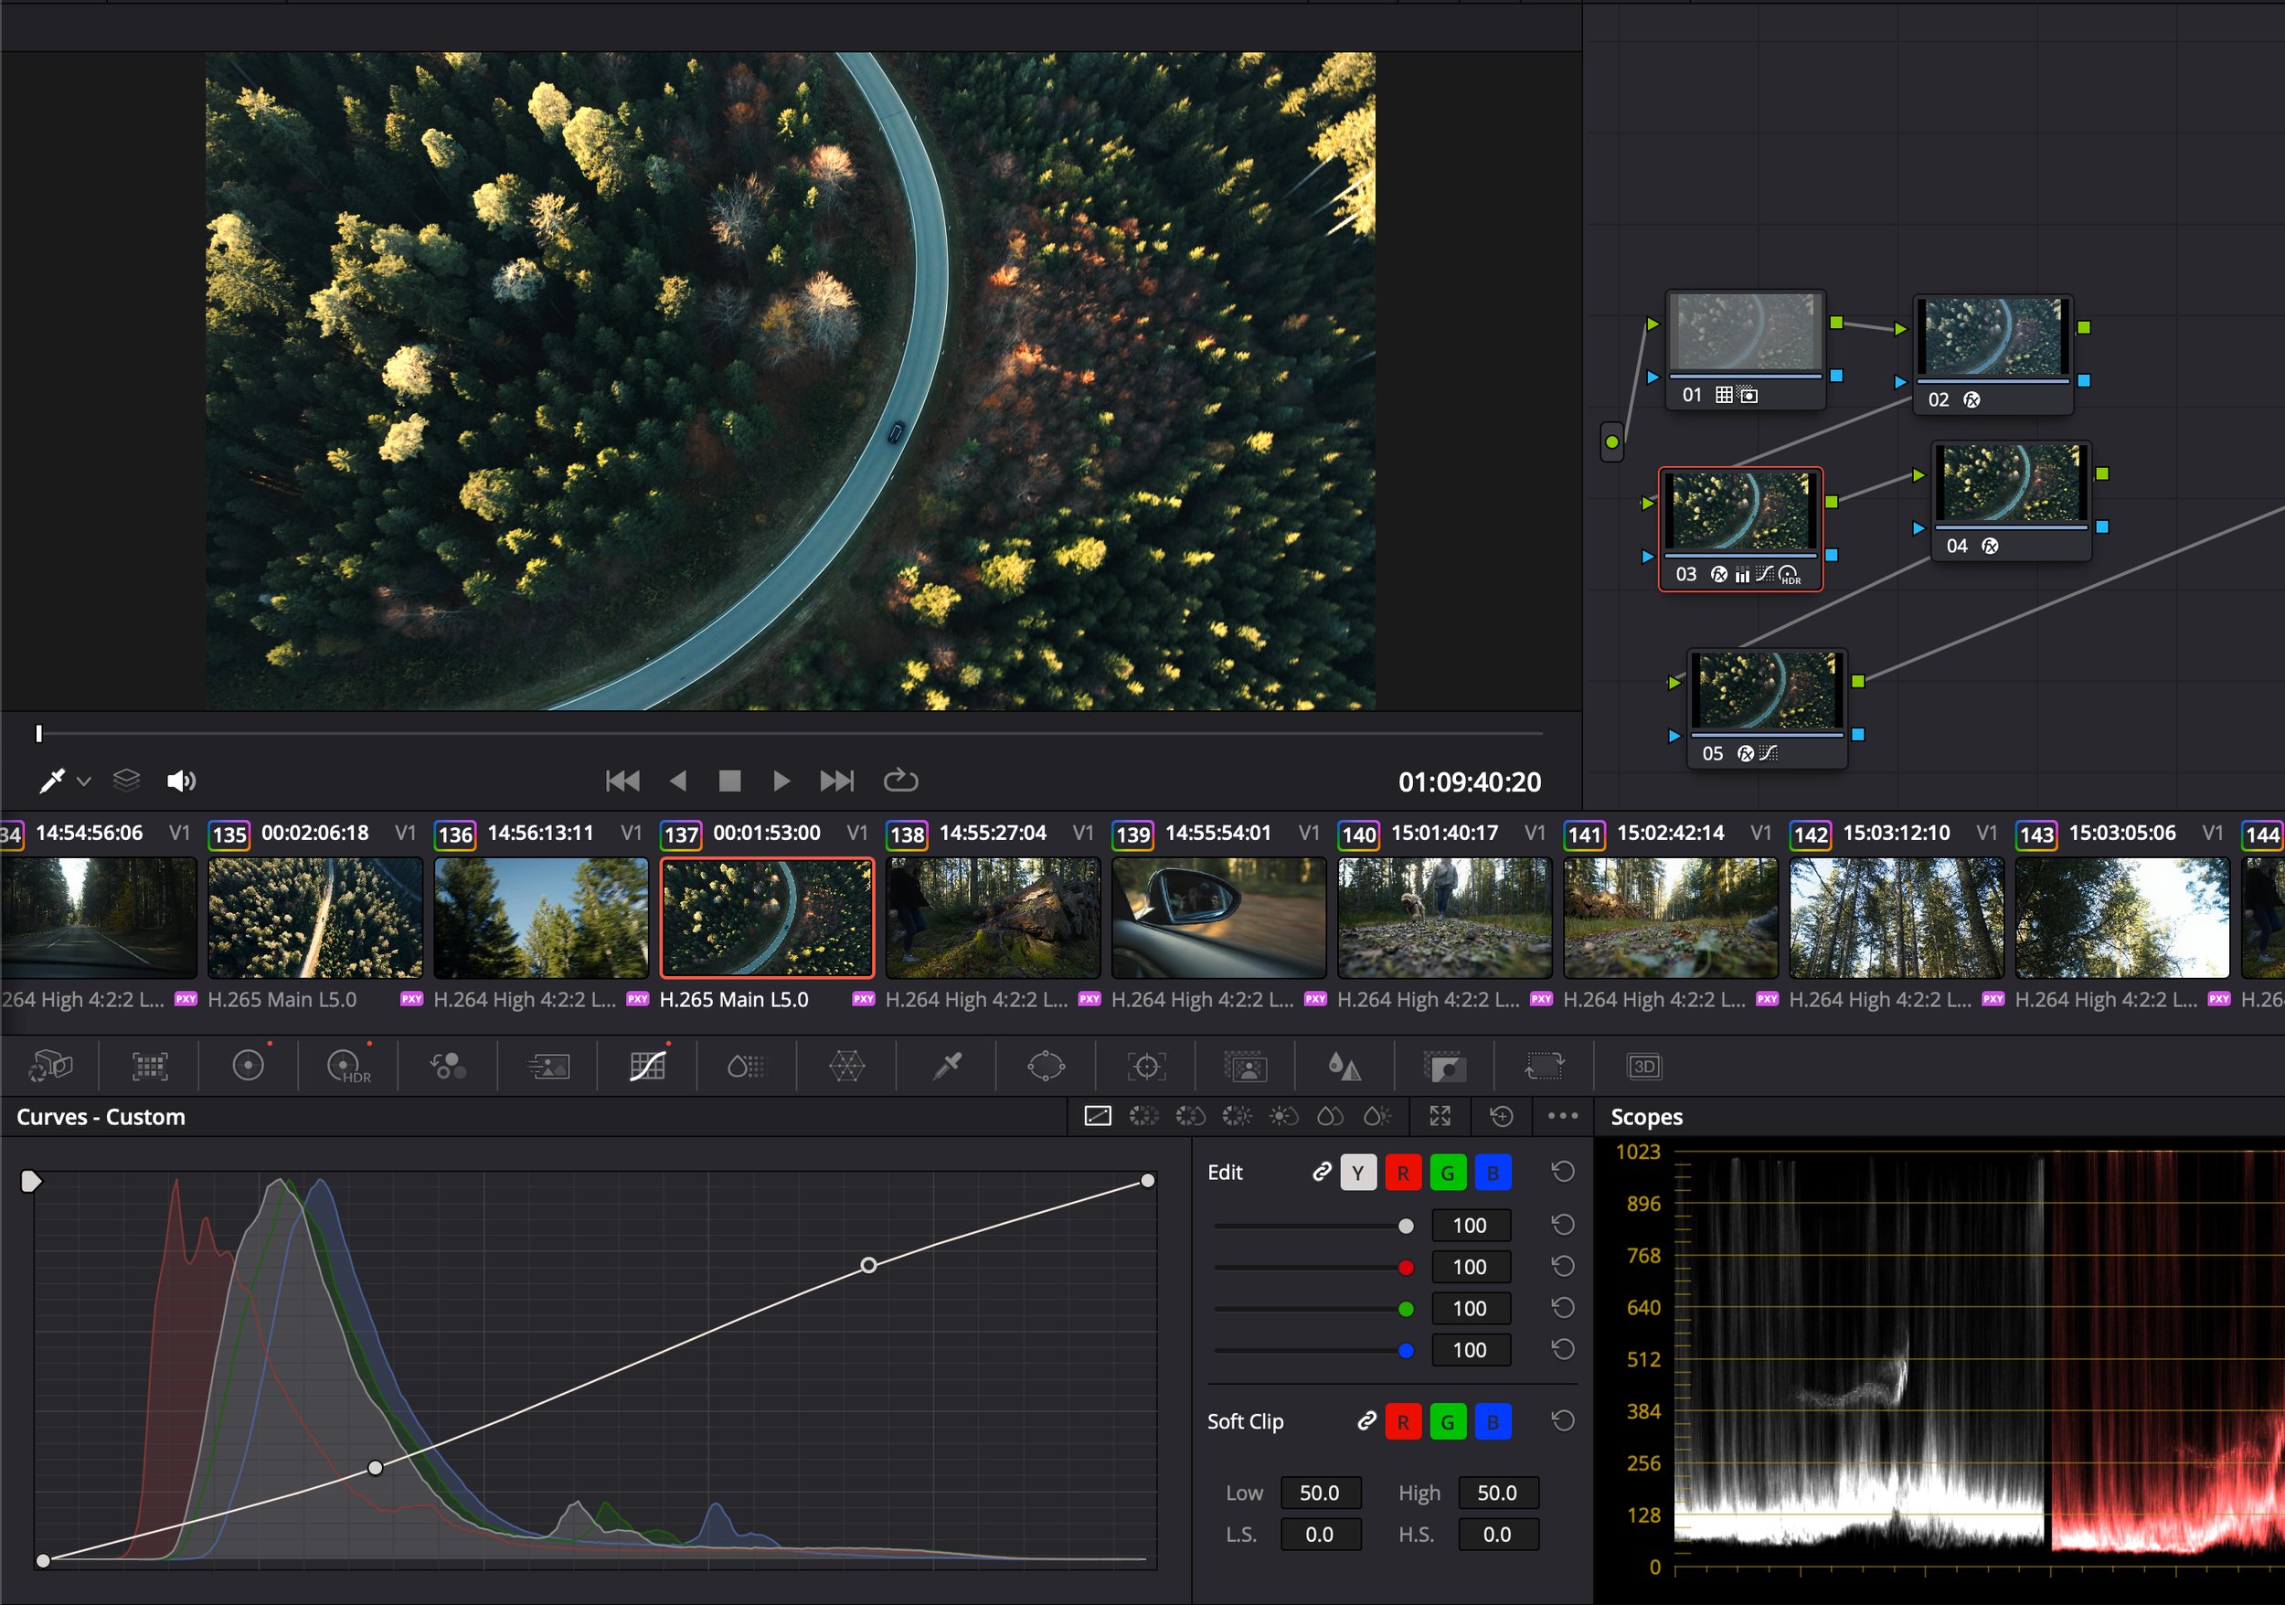The width and height of the screenshot is (2285, 1605).
Task: Select the Qualifier eyedropper palette
Action: 946,1067
